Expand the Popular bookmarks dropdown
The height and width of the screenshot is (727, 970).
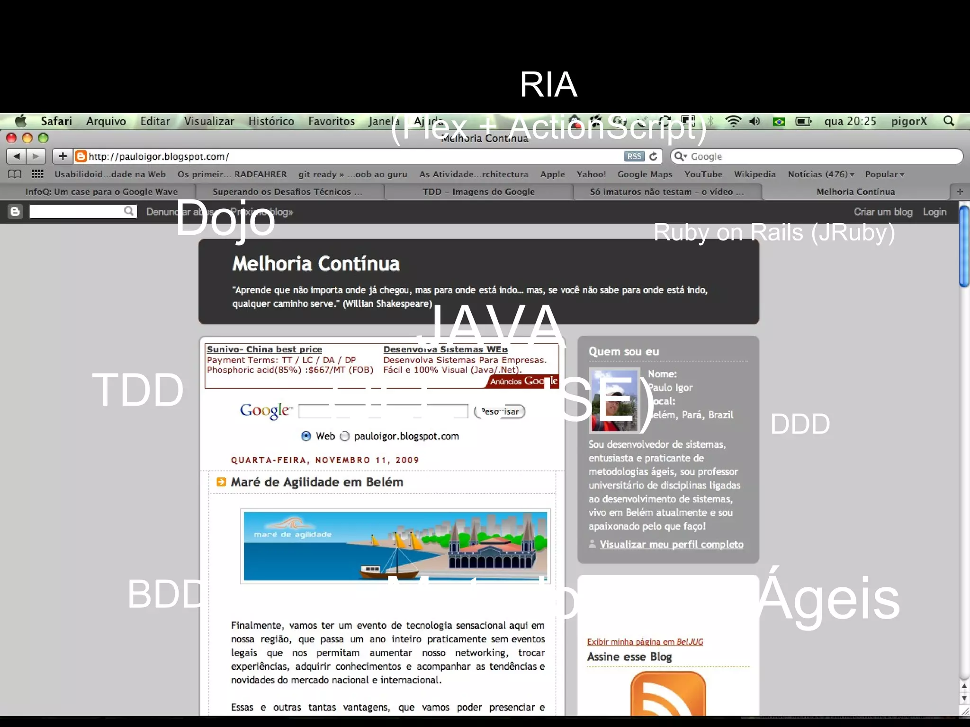click(x=885, y=174)
